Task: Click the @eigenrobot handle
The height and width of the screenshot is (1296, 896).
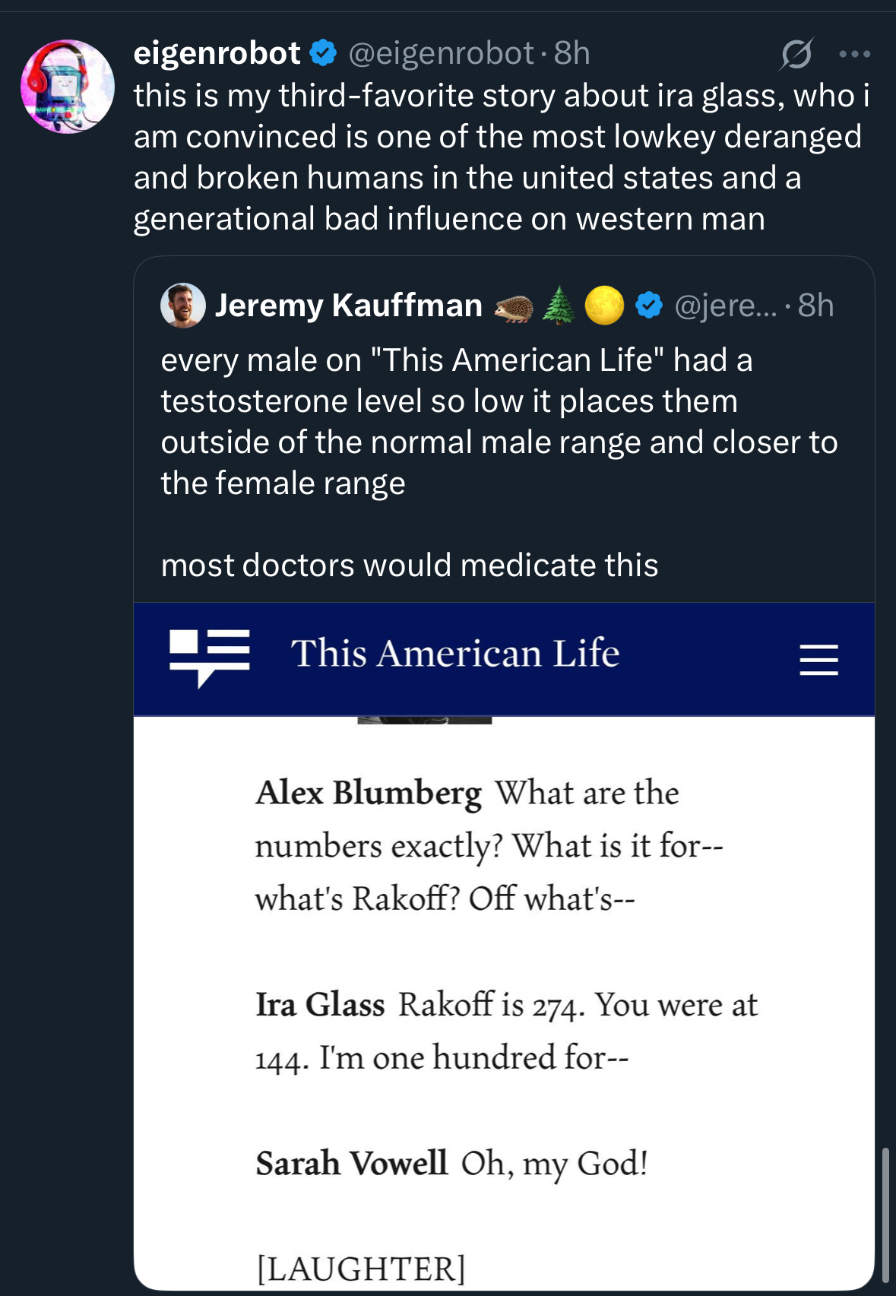Action: (442, 53)
